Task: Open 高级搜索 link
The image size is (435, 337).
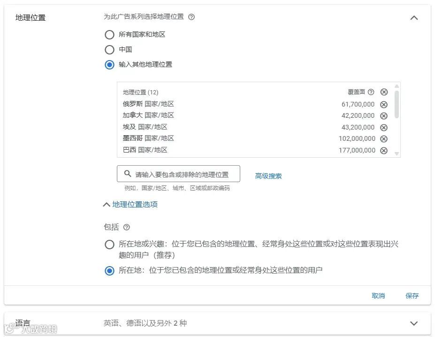Action: click(268, 176)
